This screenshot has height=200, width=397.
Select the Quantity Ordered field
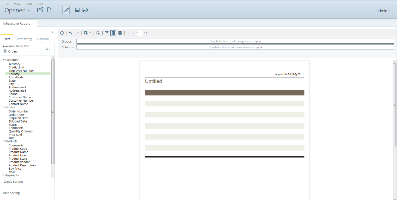click(x=21, y=131)
